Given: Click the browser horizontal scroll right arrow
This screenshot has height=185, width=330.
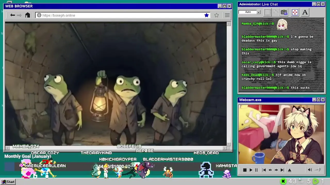Looking at the screenshot, I should tap(224, 148).
